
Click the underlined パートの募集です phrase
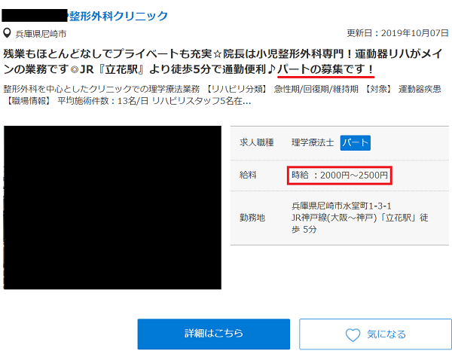[x=326, y=69]
